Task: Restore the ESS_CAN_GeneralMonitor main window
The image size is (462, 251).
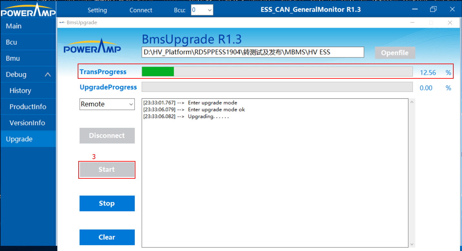Action: click(x=434, y=9)
